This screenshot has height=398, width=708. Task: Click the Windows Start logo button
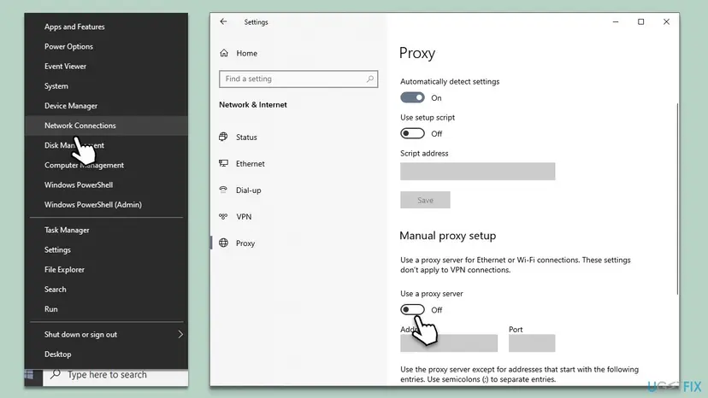coord(30,375)
